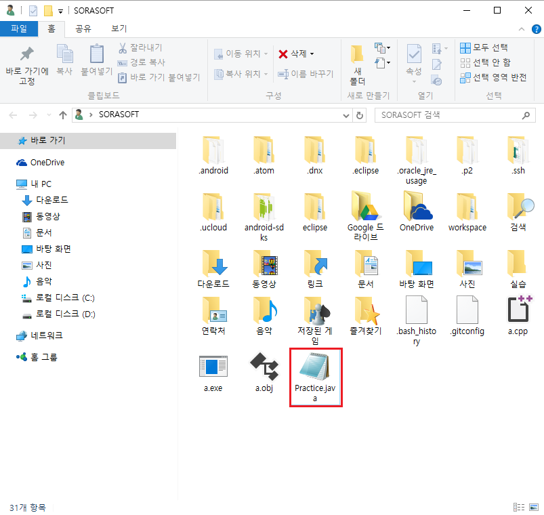Open the Help question mark icon
This screenshot has width=544, height=515.
click(537, 29)
